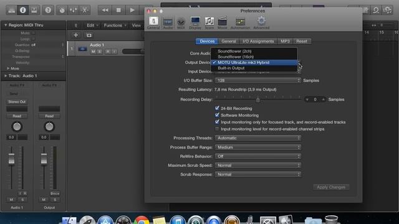Click the add track plus button

click(x=75, y=35)
